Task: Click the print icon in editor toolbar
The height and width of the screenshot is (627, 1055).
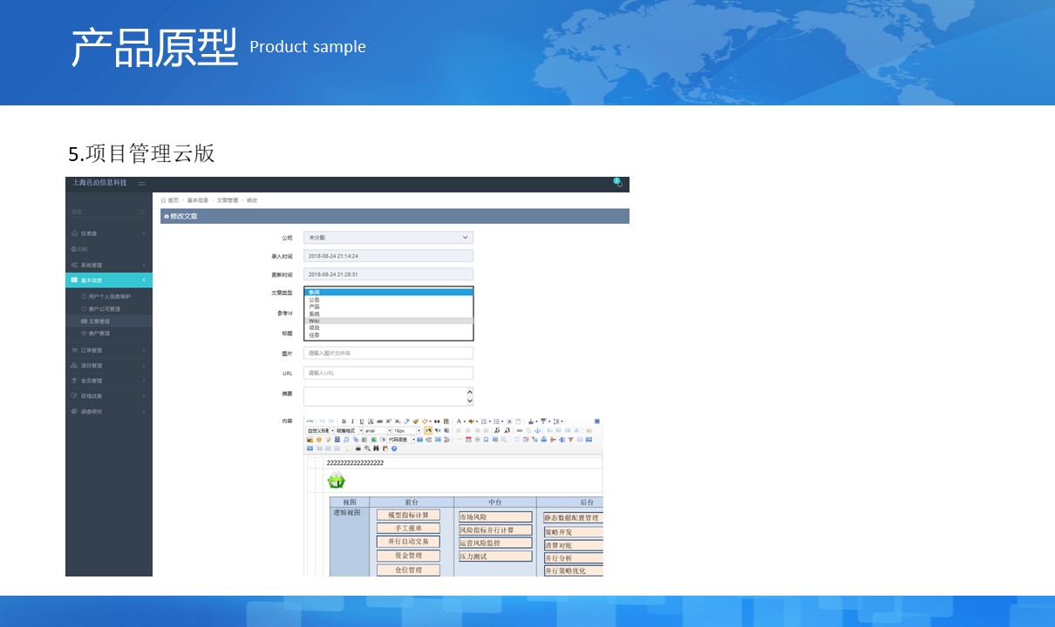Action: (x=358, y=448)
